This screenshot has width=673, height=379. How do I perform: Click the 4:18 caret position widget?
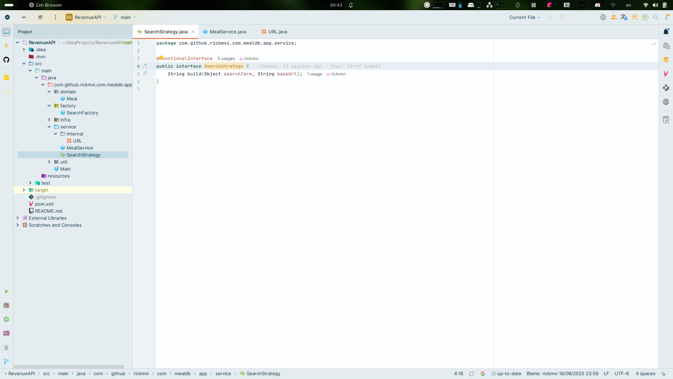[x=458, y=374]
